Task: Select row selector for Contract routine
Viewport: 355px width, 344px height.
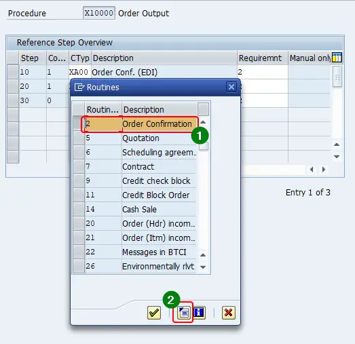Action: point(79,166)
